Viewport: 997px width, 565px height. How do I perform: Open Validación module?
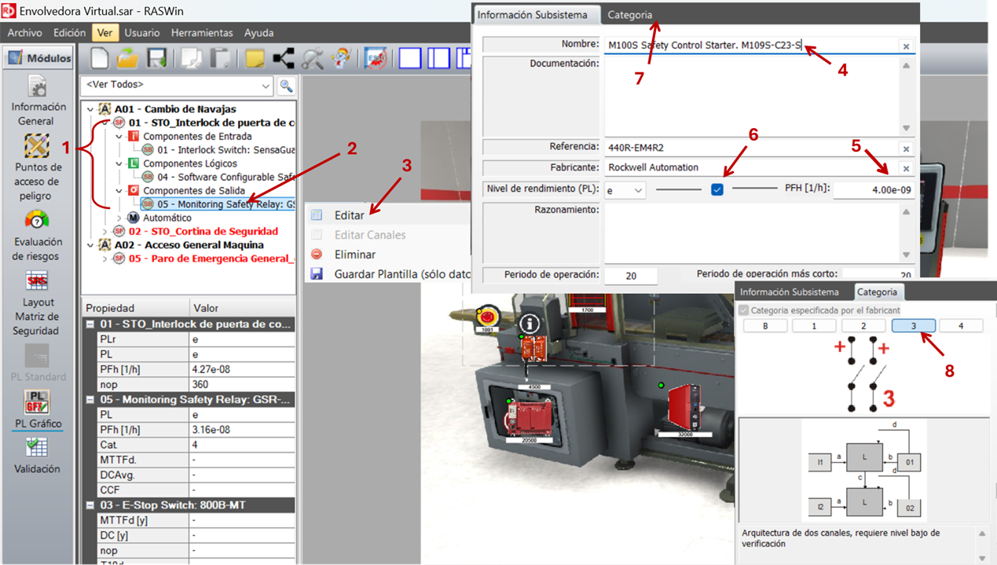point(37,456)
